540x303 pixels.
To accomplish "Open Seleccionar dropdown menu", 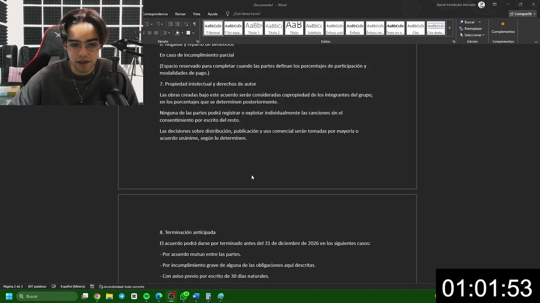I will tap(472, 35).
